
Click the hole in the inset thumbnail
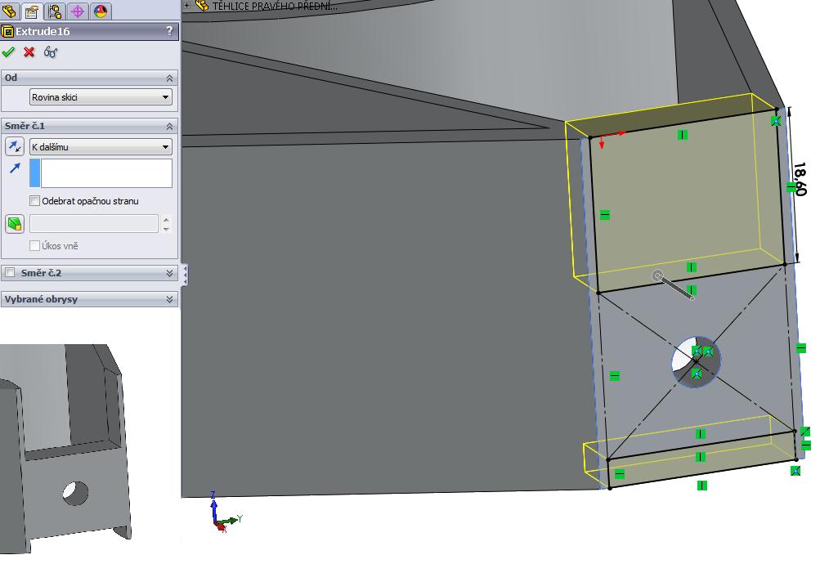75,493
